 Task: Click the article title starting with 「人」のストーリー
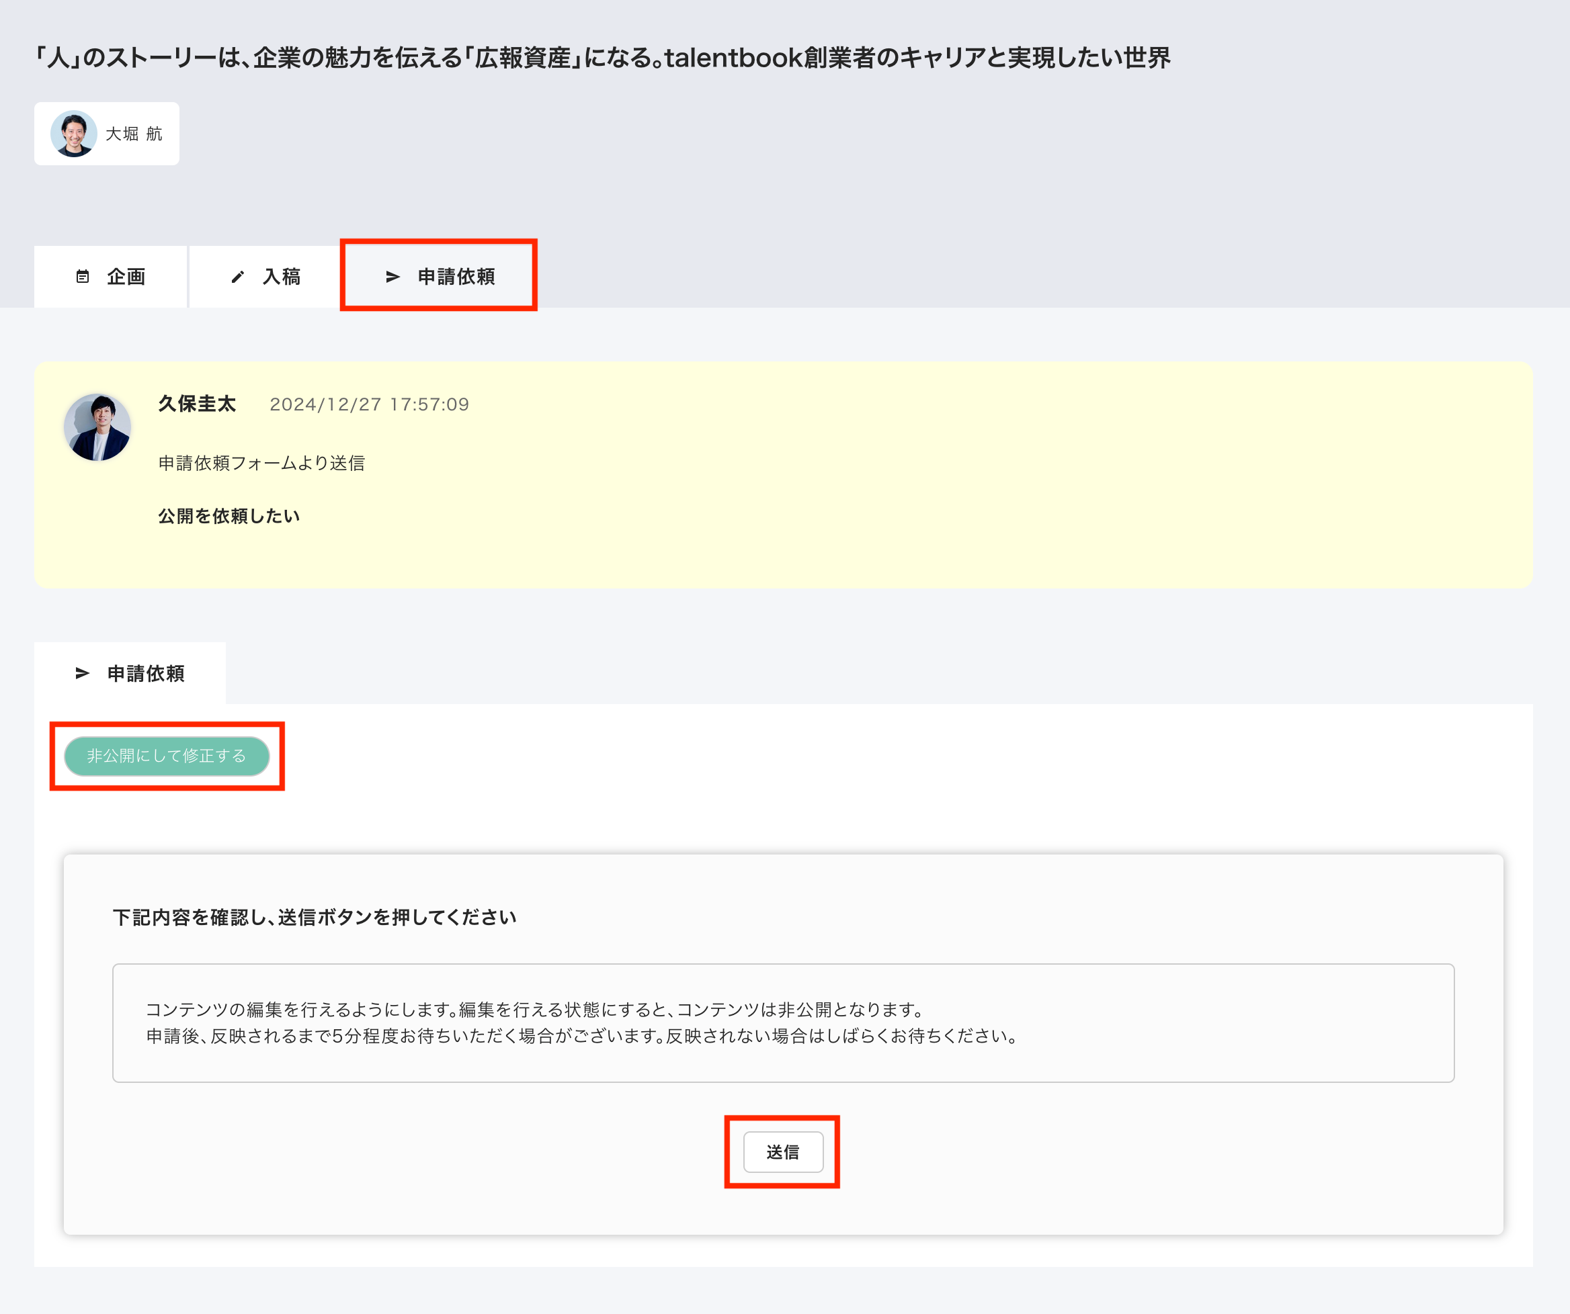click(603, 58)
